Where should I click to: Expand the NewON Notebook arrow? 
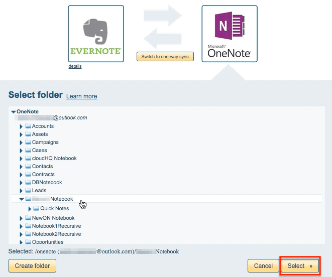tap(21, 218)
